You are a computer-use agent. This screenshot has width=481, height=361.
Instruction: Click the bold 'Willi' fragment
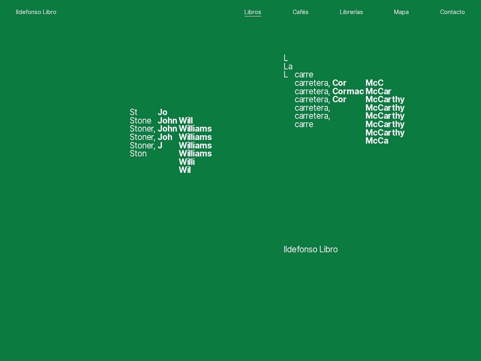pyautogui.click(x=187, y=162)
